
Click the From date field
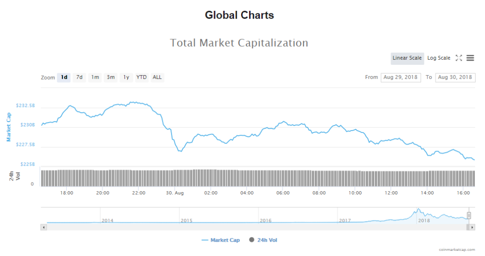click(x=401, y=77)
